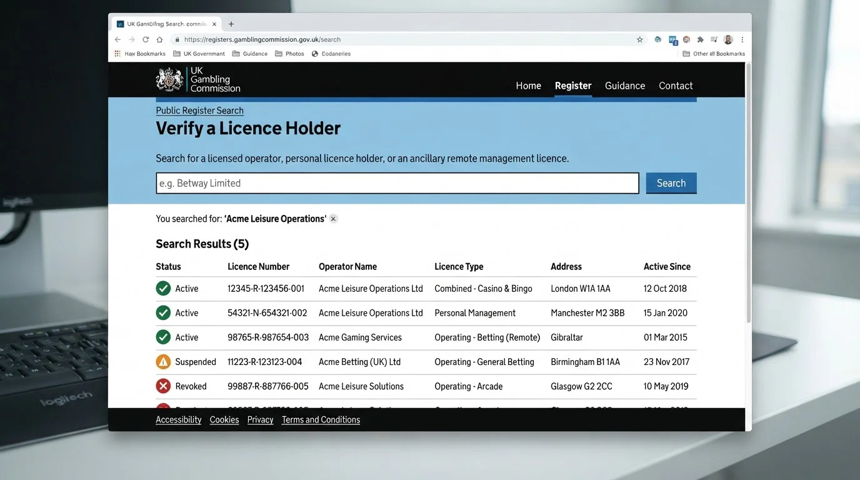Image resolution: width=860 pixels, height=480 pixels.
Task: Focus the licence holder search input field
Action: 397,183
